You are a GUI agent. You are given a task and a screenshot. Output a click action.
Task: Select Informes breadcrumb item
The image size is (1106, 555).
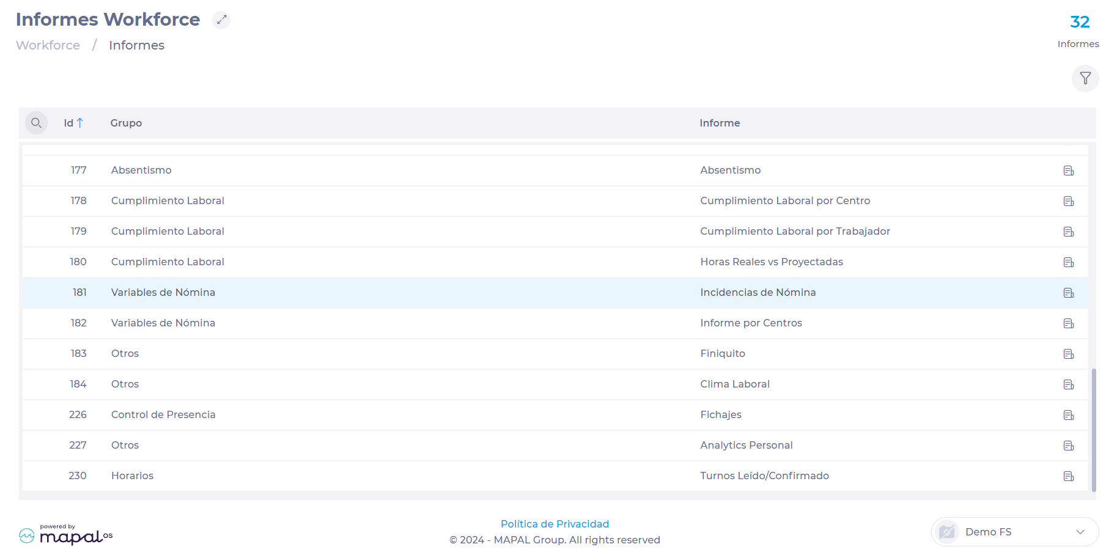136,45
